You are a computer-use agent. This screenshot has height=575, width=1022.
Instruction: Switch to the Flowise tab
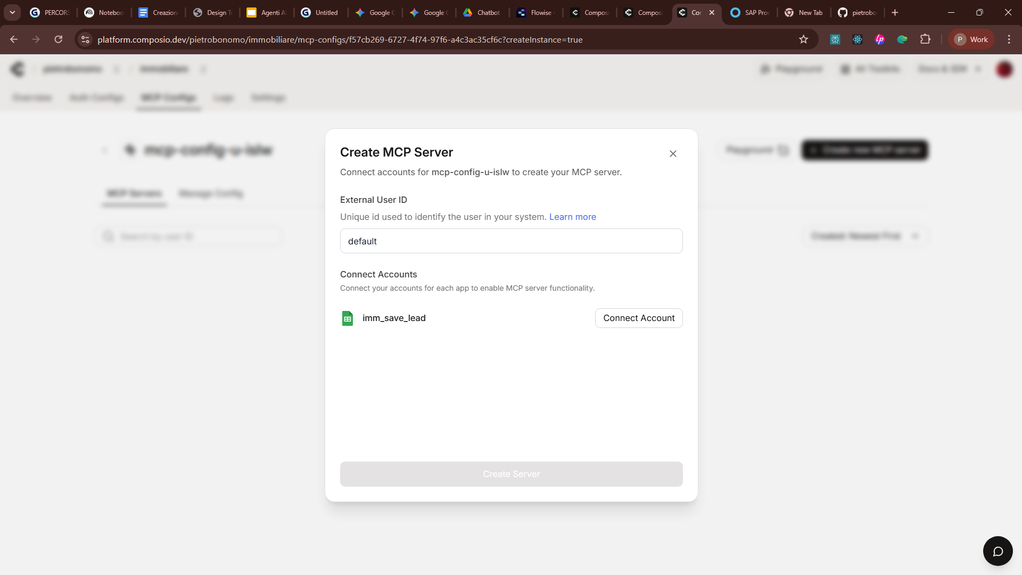[x=536, y=12]
